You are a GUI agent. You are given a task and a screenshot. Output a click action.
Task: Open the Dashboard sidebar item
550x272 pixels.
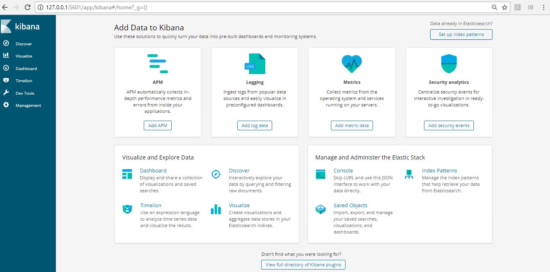pyautogui.click(x=25, y=68)
